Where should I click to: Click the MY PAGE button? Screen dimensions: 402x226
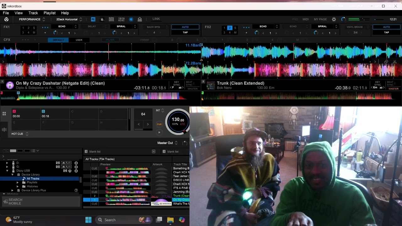coord(320,19)
